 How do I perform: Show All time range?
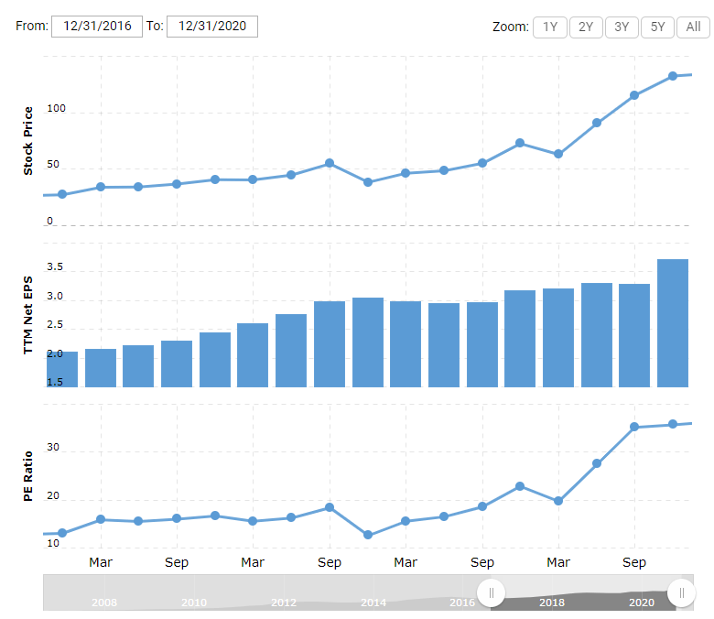pyautogui.click(x=693, y=27)
